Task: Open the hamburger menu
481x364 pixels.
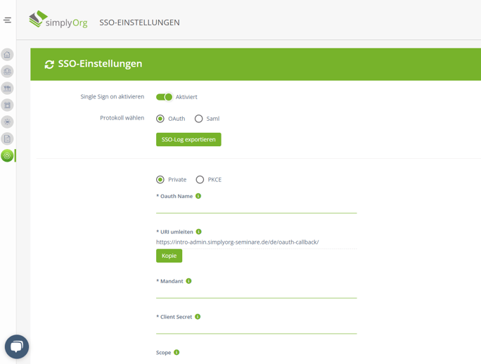Action: 7,20
